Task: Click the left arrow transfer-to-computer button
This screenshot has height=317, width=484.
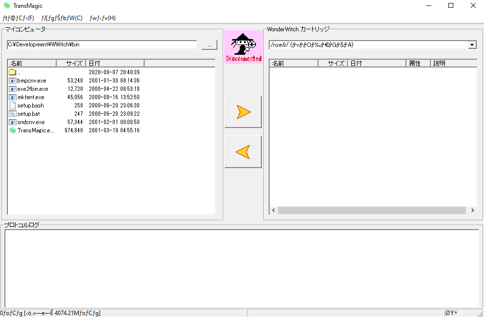Action: 243,152
